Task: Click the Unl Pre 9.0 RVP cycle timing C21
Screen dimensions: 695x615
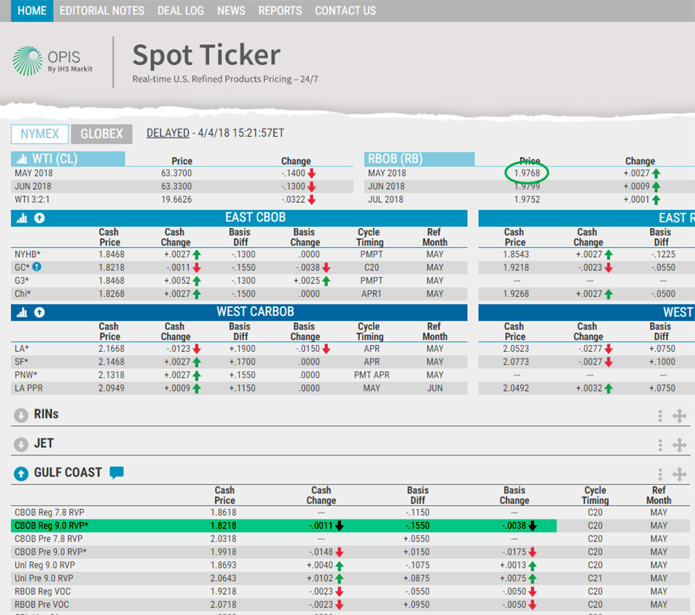Action: 595,578
